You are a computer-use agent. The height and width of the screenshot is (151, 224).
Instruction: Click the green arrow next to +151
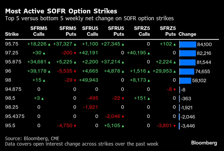148,98
